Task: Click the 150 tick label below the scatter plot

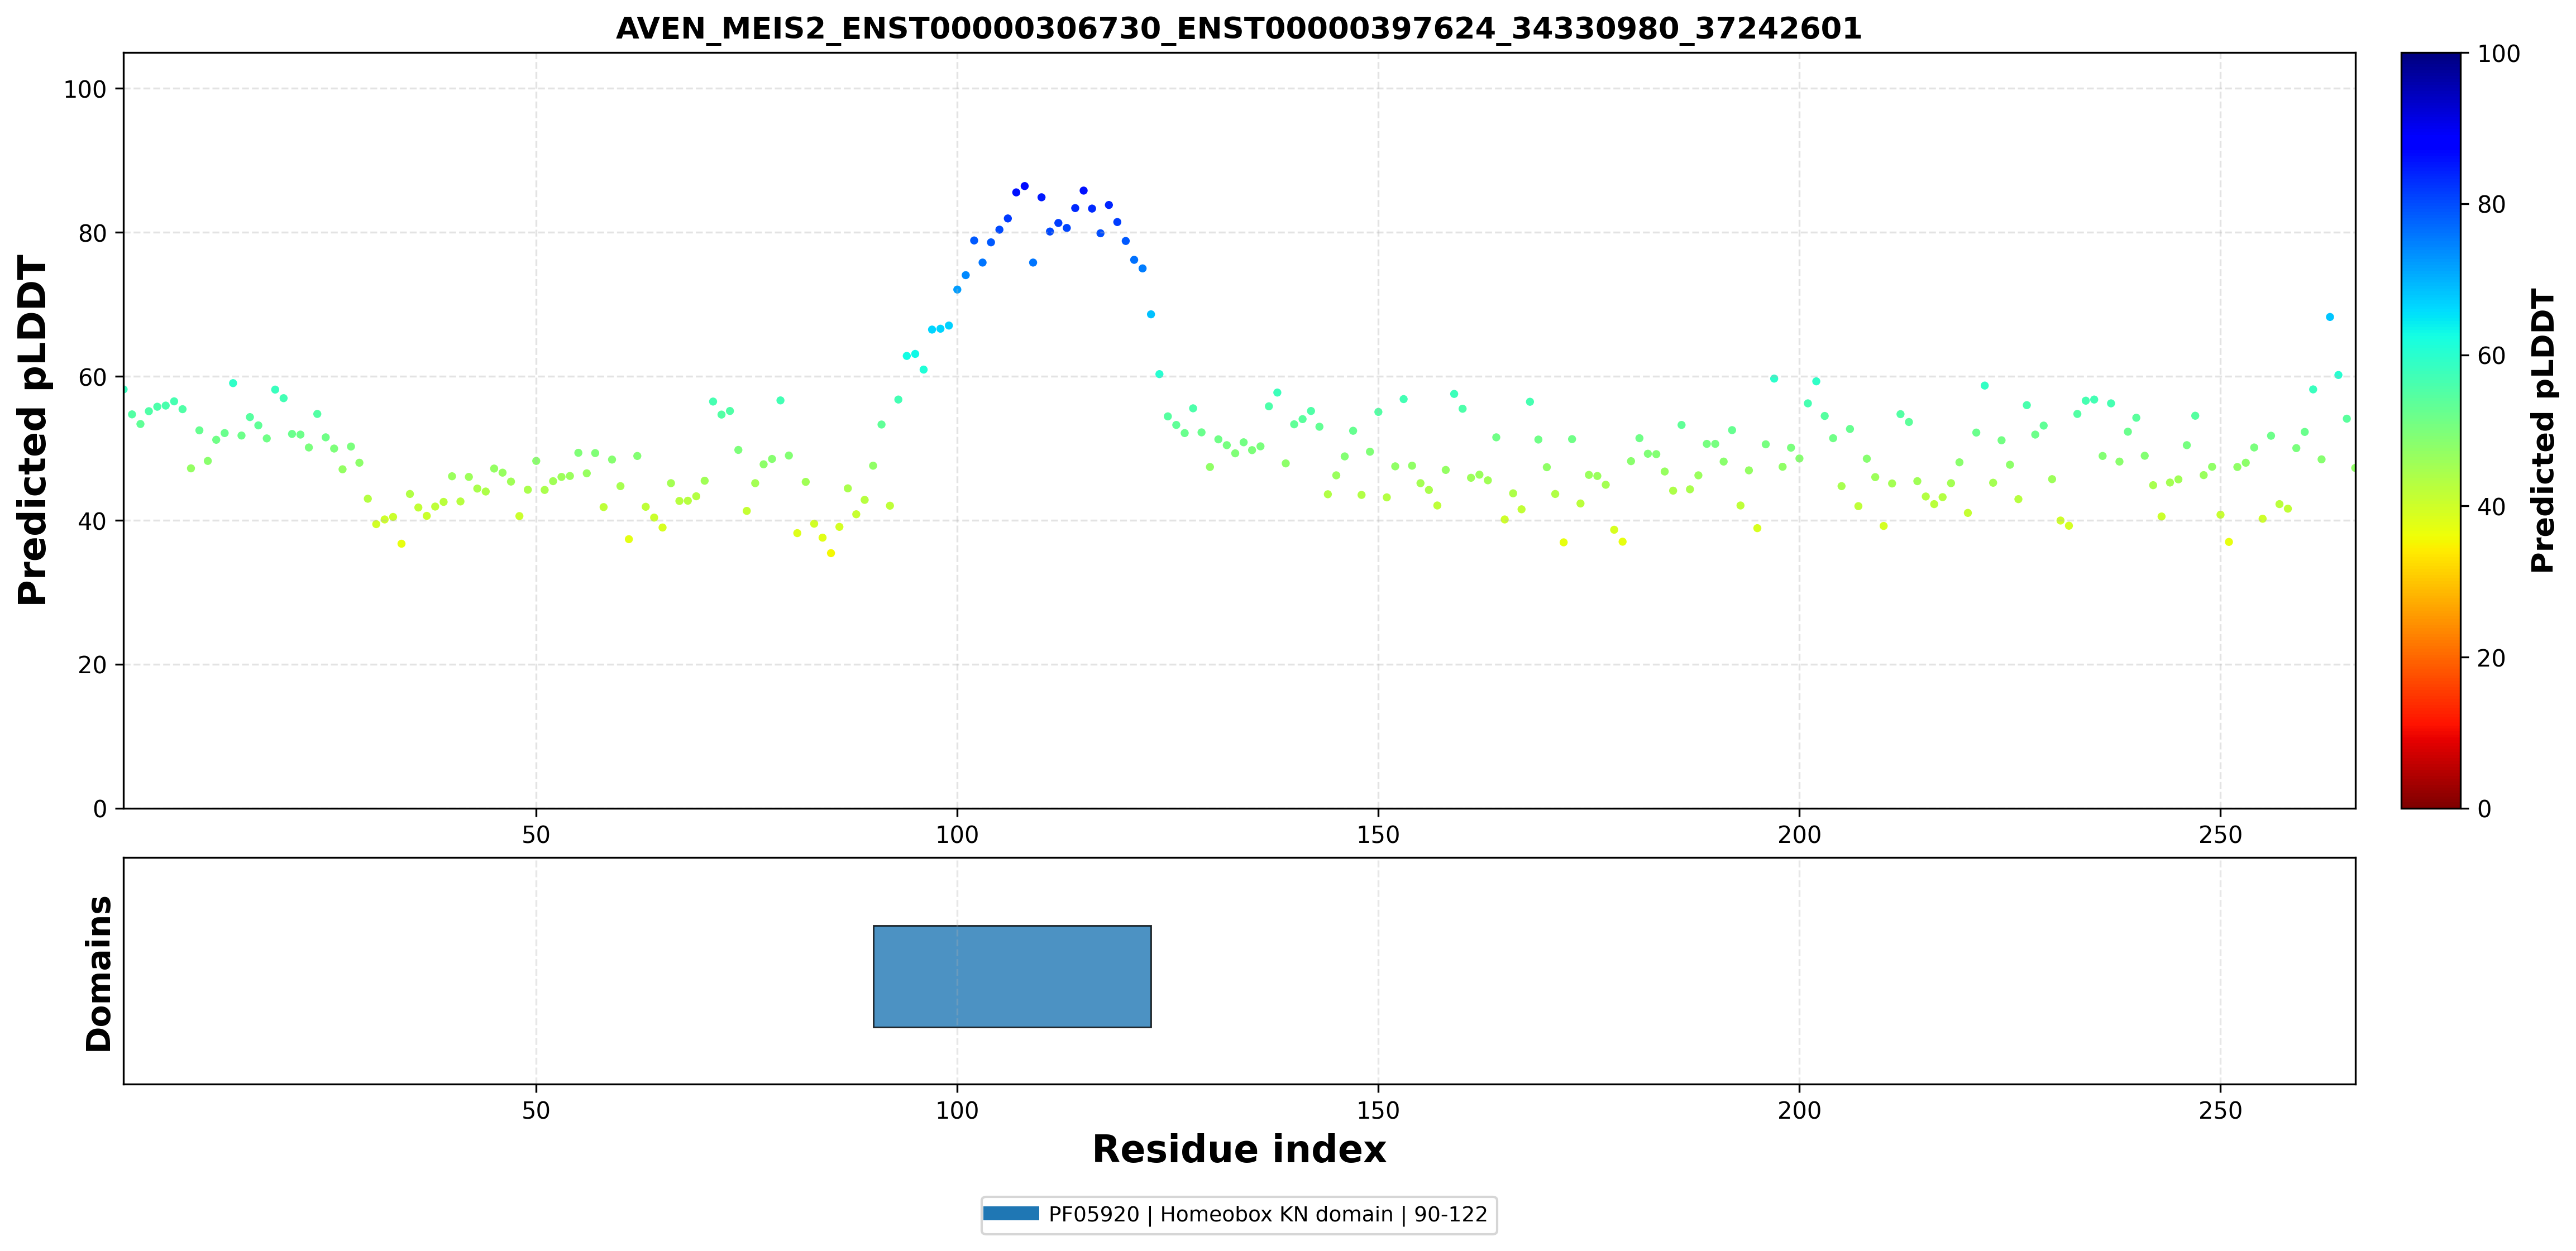Action: tap(1378, 834)
